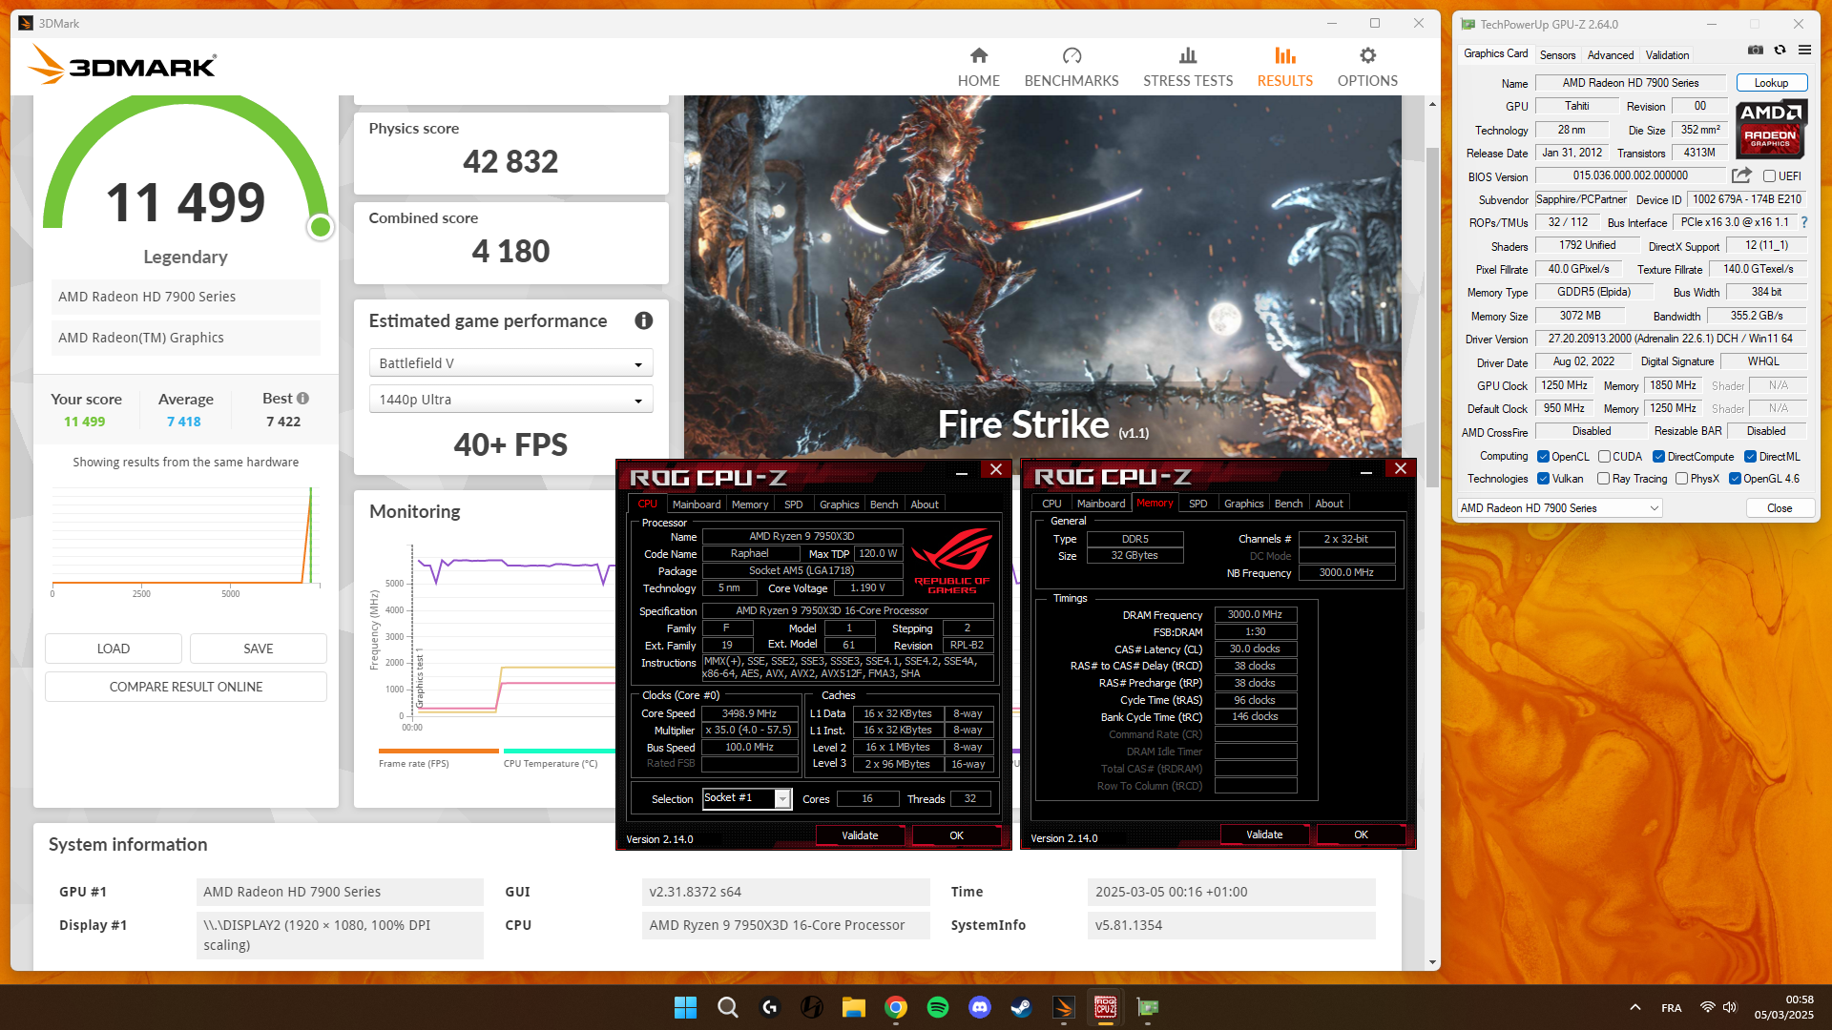The height and width of the screenshot is (1030, 1832).
Task: Click the Fire Strike preview image
Action: 1042,275
